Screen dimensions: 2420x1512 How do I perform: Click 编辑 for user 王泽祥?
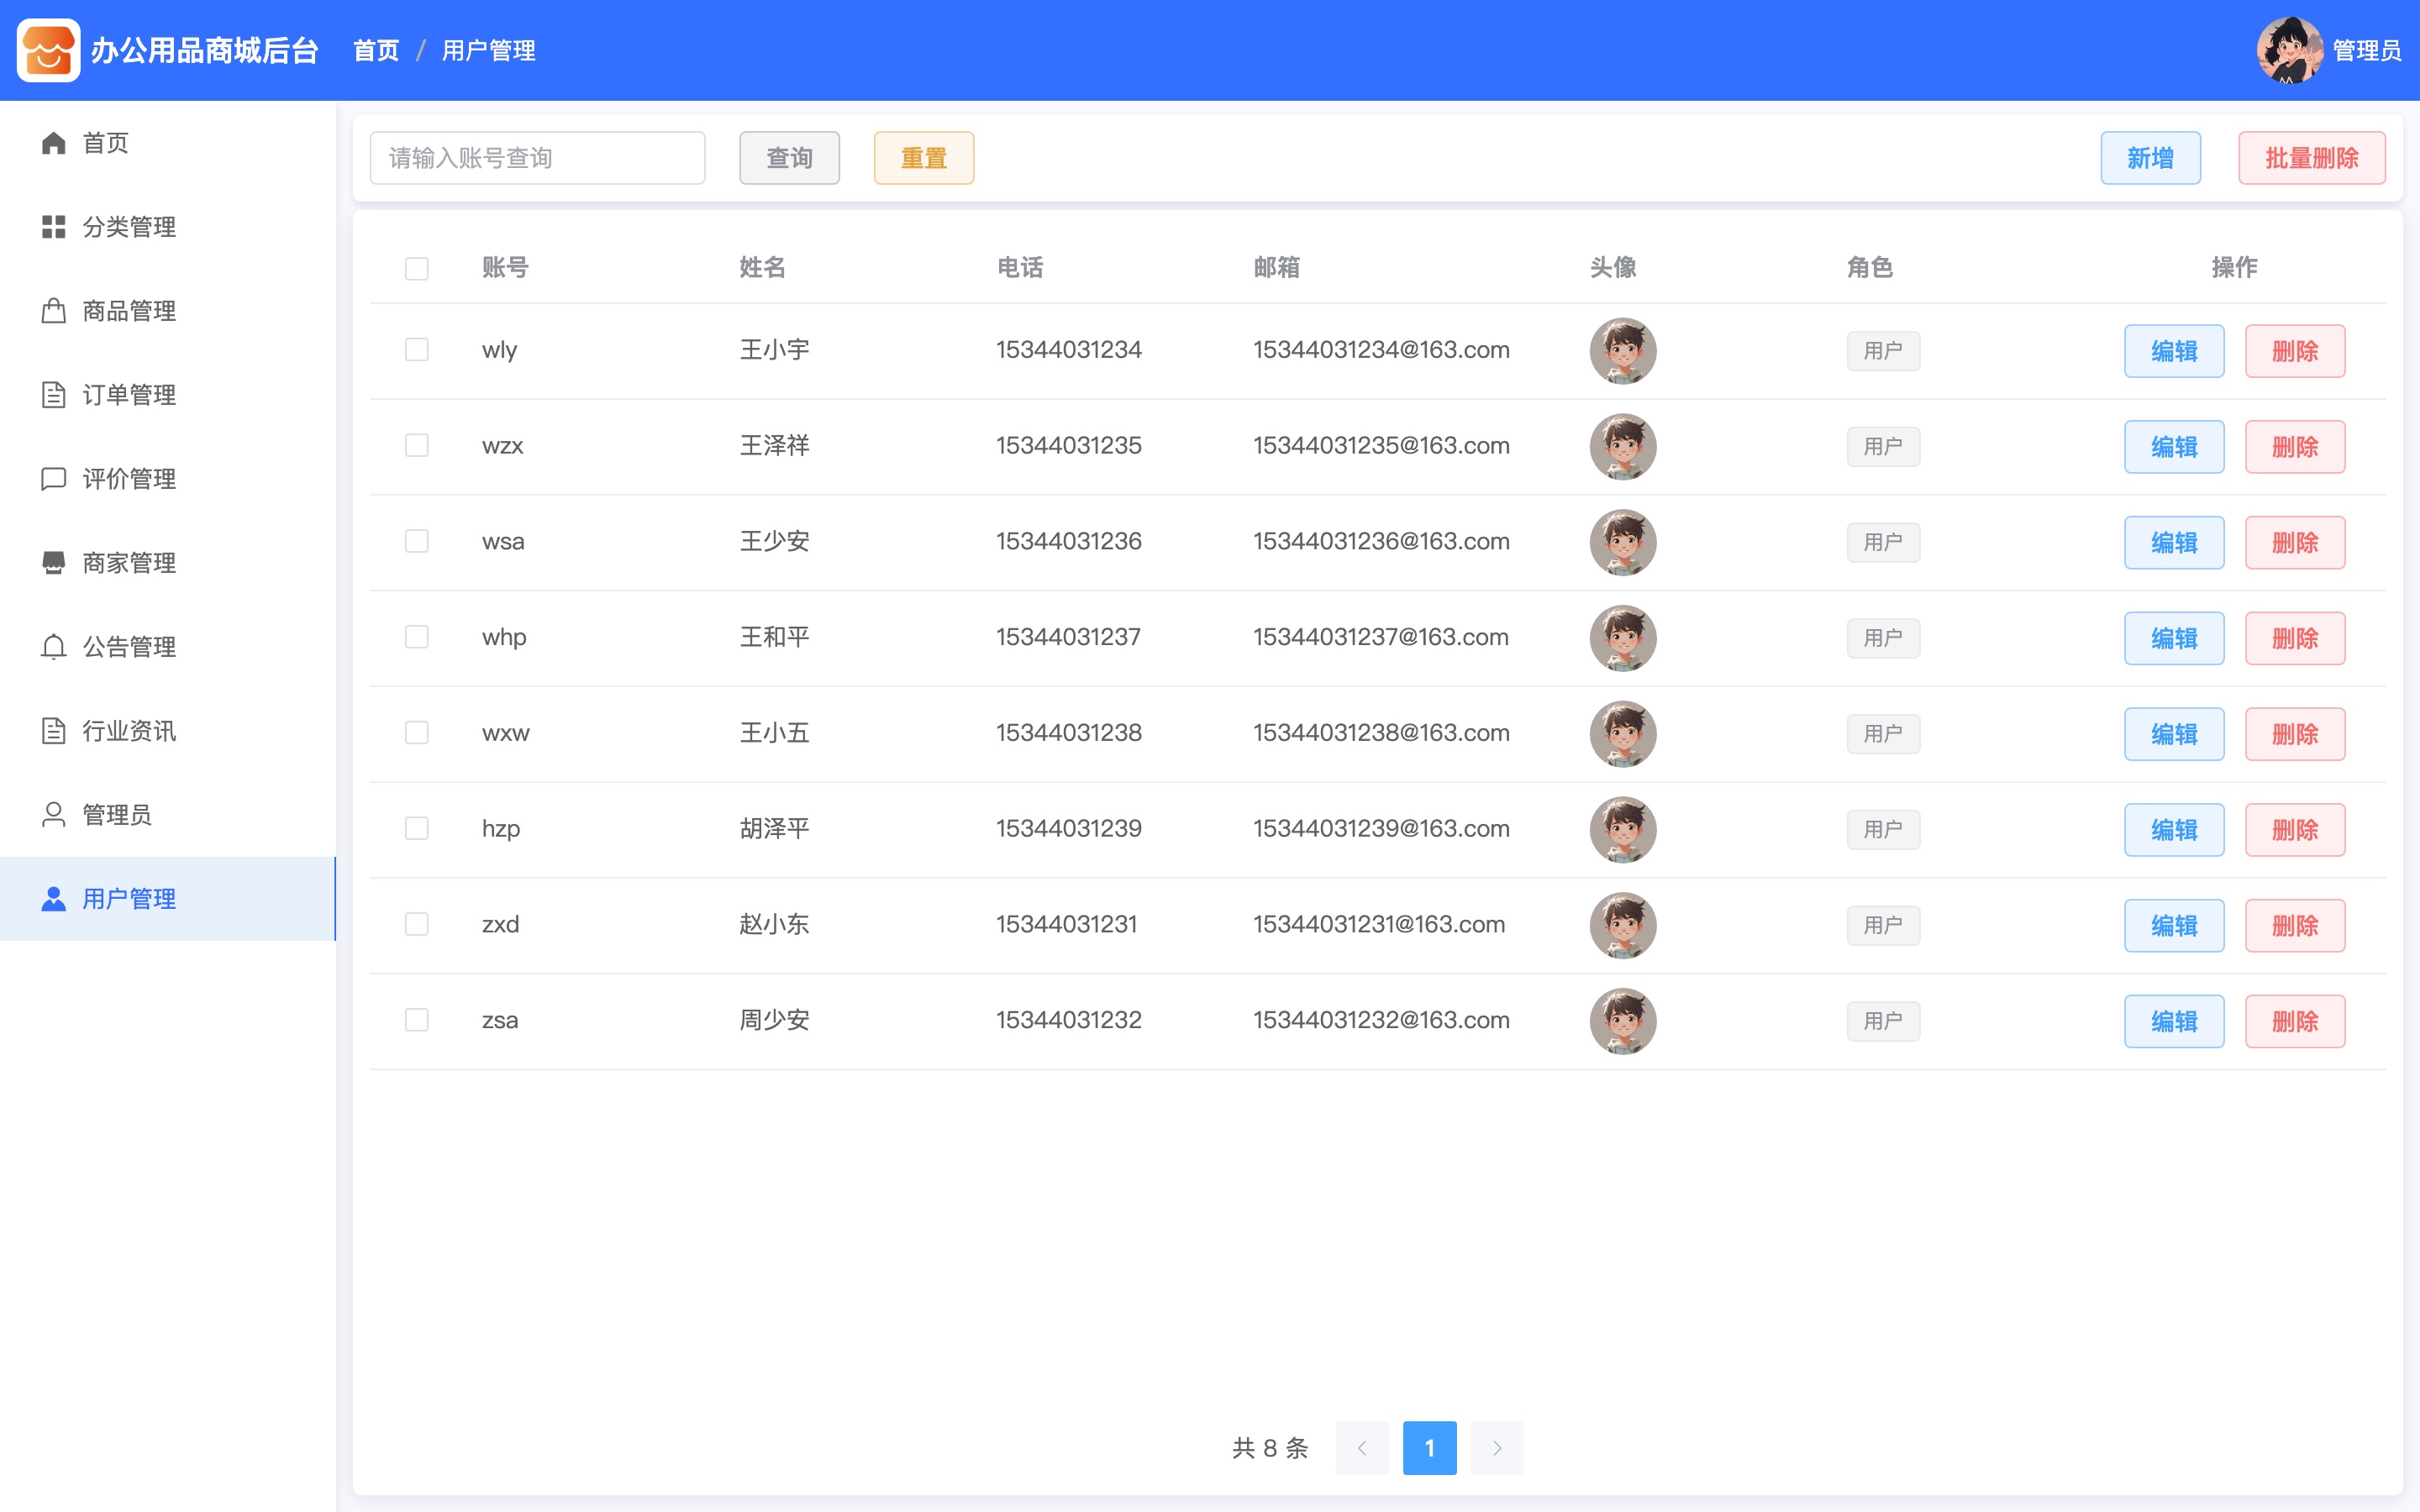[x=2174, y=447]
